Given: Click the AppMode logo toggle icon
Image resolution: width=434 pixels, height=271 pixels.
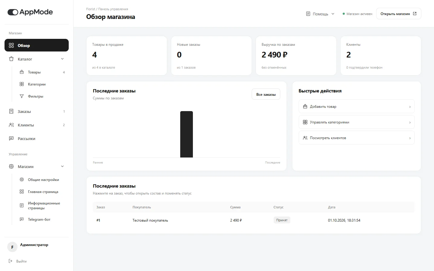Looking at the screenshot, I should [13, 12].
